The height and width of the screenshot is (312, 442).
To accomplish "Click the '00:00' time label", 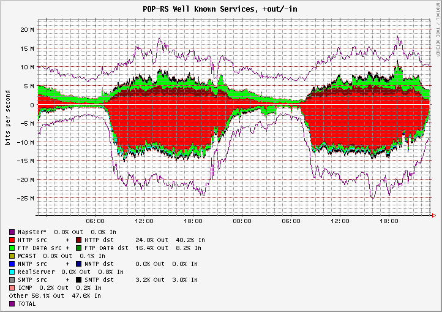I will pyautogui.click(x=242, y=221).
